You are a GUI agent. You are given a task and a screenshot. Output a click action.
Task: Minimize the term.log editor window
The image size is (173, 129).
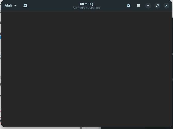pyautogui.click(x=148, y=6)
